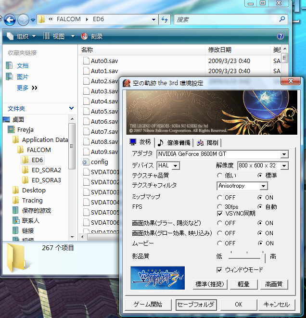The width and height of the screenshot is (306, 318).
Task: Click the settings dialog title bar character icon
Action: click(127, 83)
